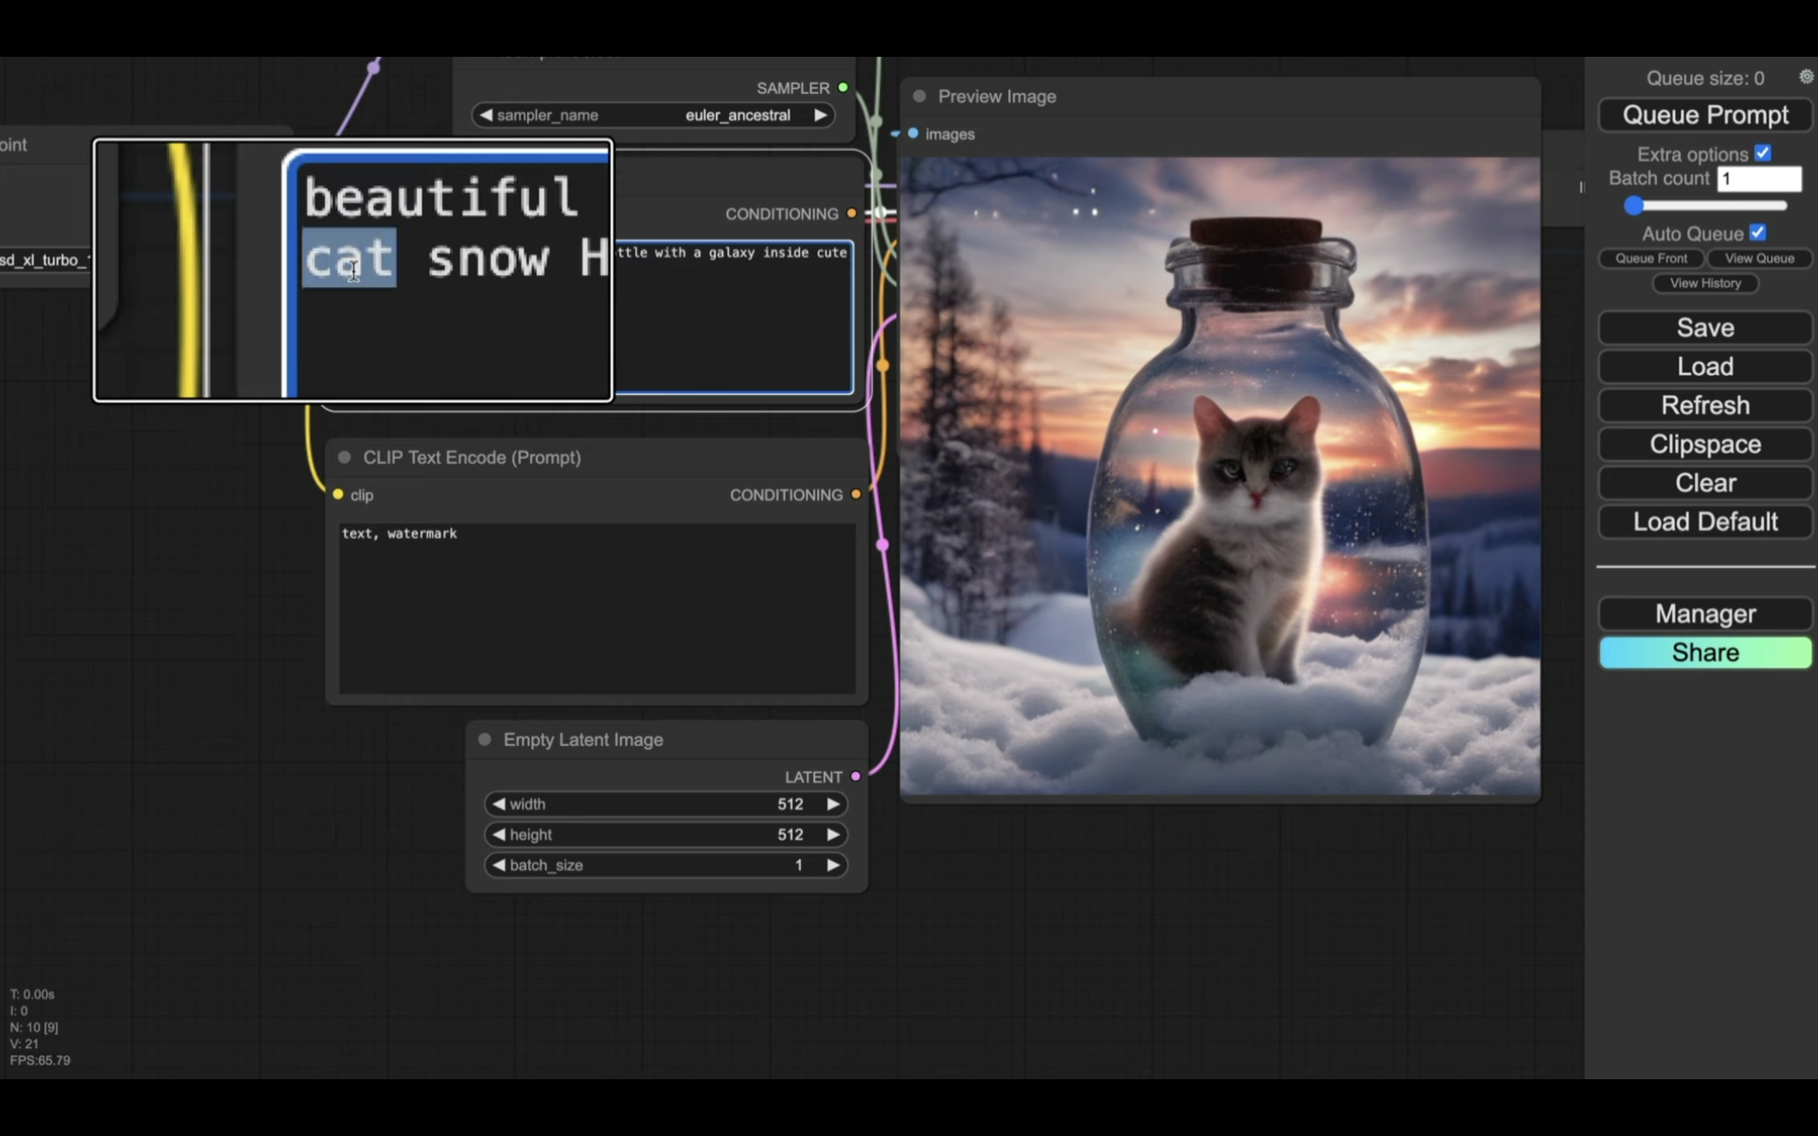This screenshot has height=1136, width=1818.
Task: Click the purple reroute dot near top left wire
Action: coord(373,68)
